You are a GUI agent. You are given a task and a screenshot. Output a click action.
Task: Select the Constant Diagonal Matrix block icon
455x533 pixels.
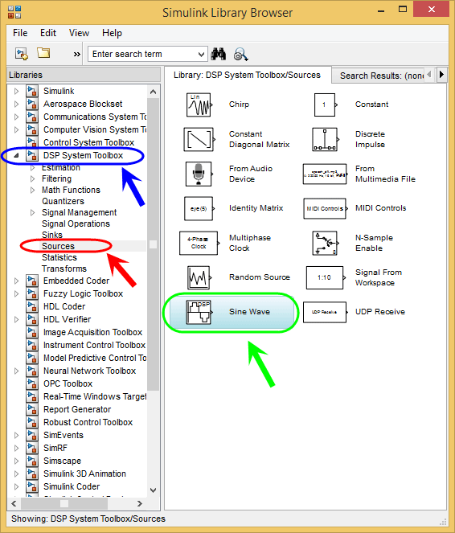pos(199,139)
